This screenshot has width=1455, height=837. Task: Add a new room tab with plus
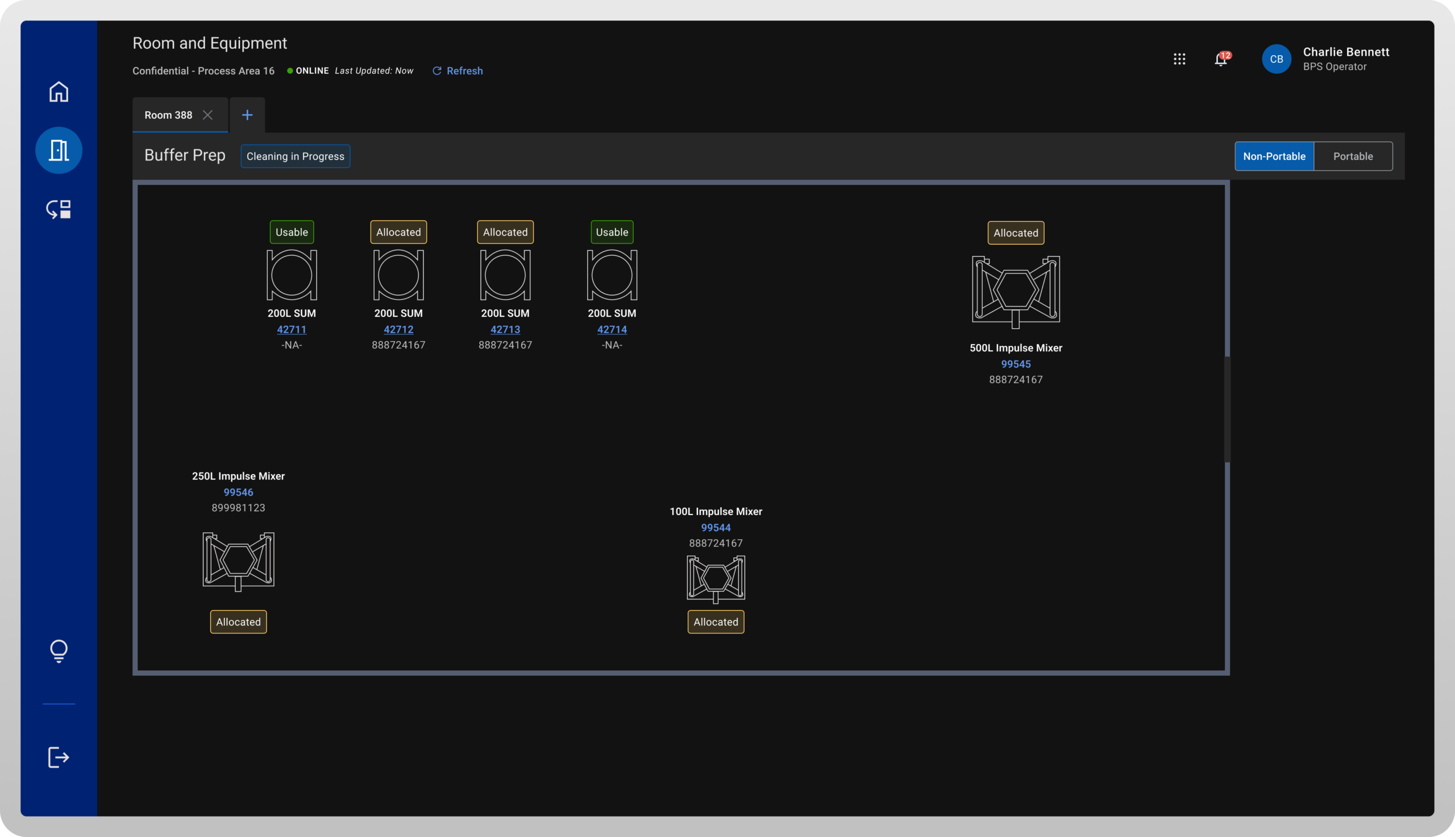(x=247, y=115)
